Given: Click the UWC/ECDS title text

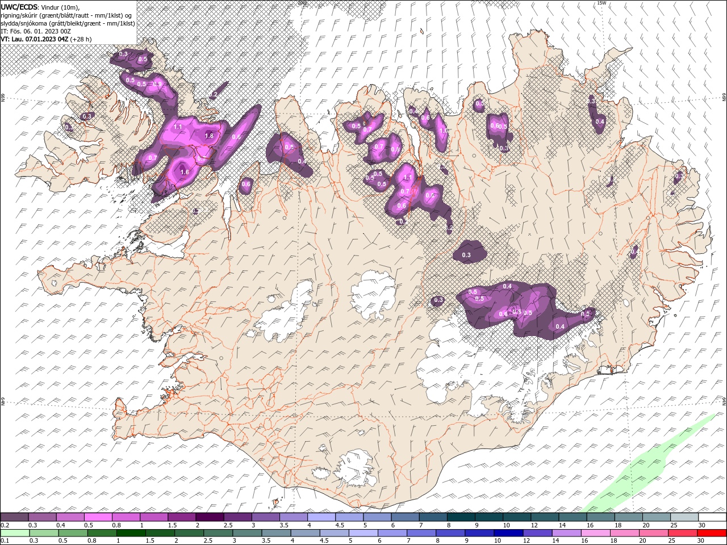Looking at the screenshot, I should pos(19,7).
